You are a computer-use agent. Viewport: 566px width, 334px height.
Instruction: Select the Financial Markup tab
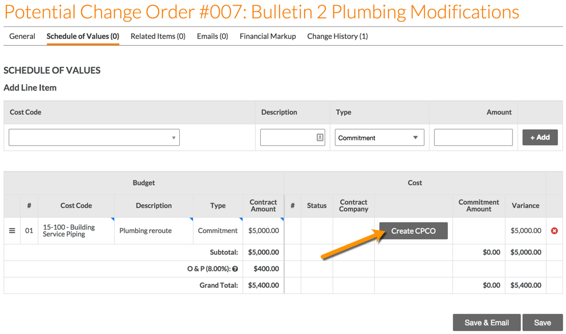[267, 36]
